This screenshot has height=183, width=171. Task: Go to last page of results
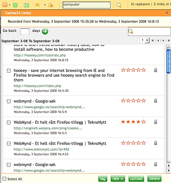click(169, 41)
